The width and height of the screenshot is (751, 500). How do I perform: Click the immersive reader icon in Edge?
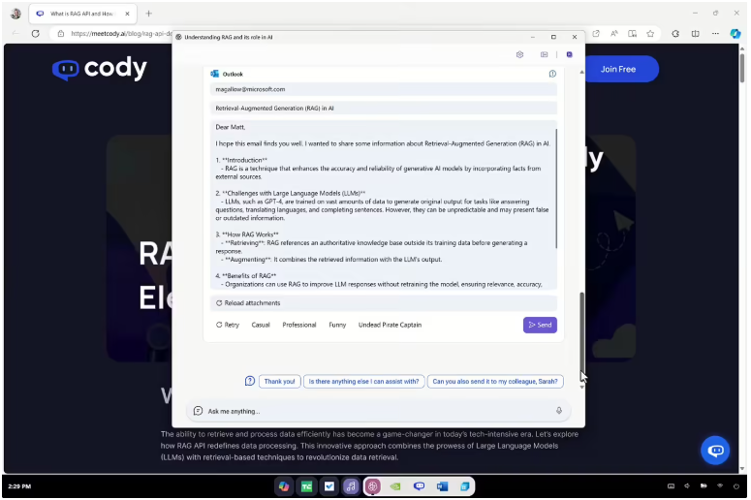coord(632,34)
